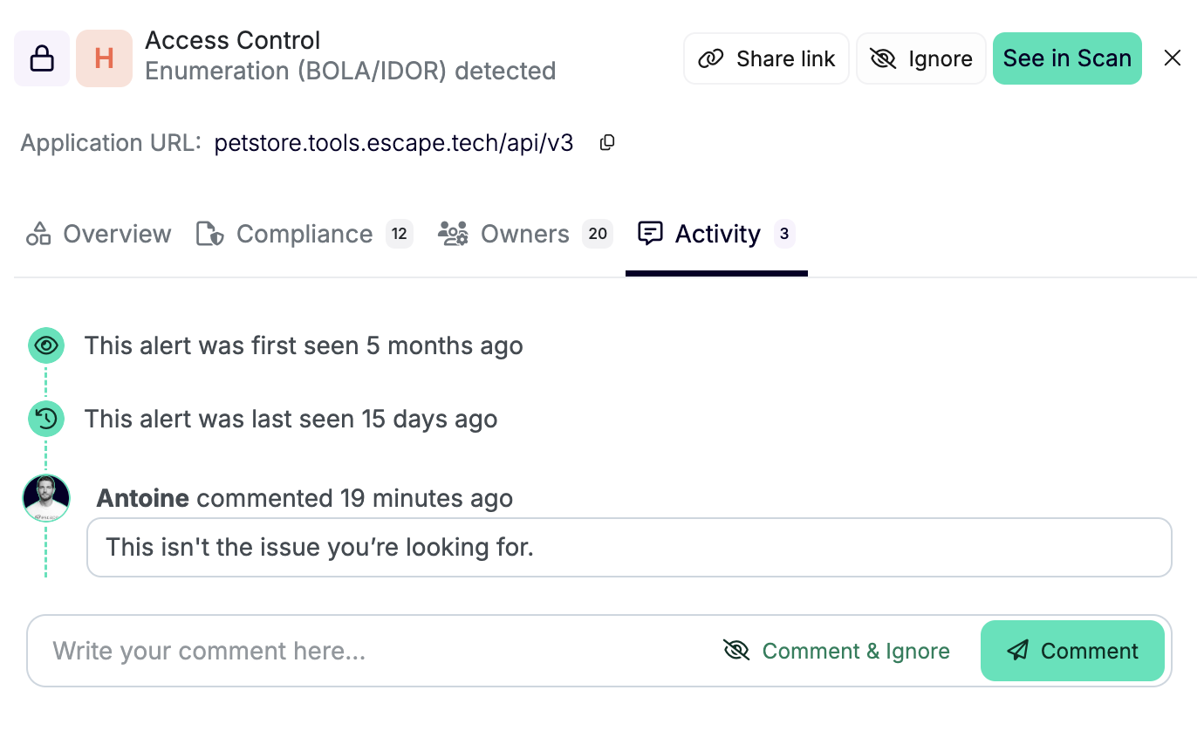Close the alert panel with X
This screenshot has height=731, width=1204.
[x=1173, y=58]
